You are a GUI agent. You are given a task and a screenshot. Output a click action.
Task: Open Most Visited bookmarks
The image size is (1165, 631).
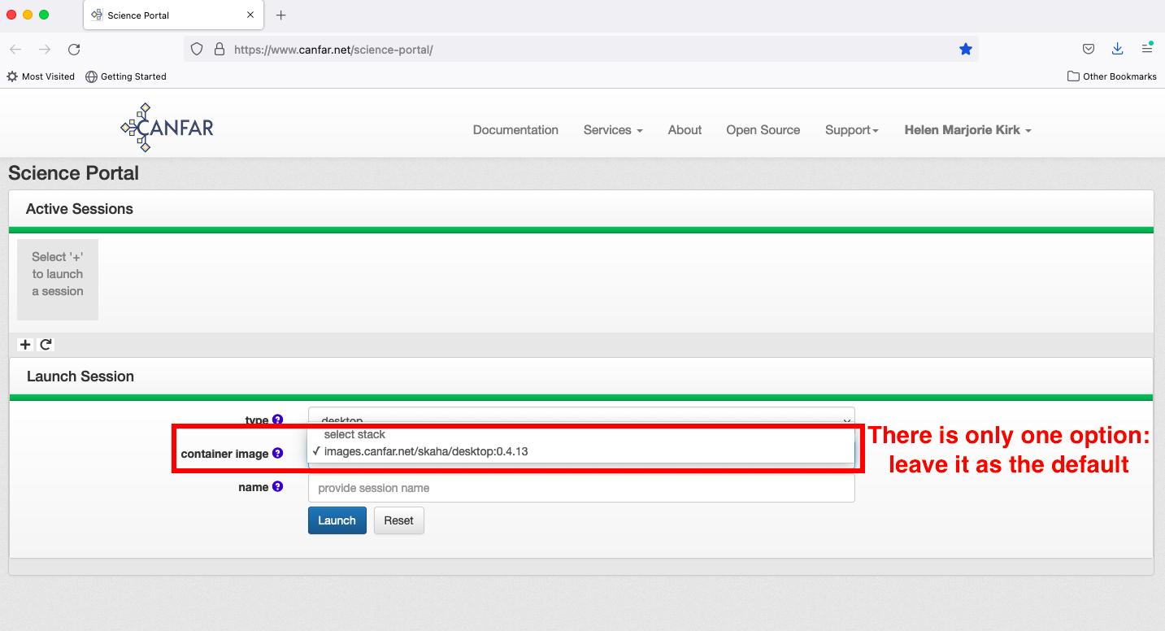coord(41,76)
